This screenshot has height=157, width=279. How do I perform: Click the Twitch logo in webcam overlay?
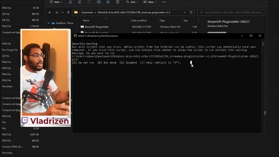(x=25, y=121)
